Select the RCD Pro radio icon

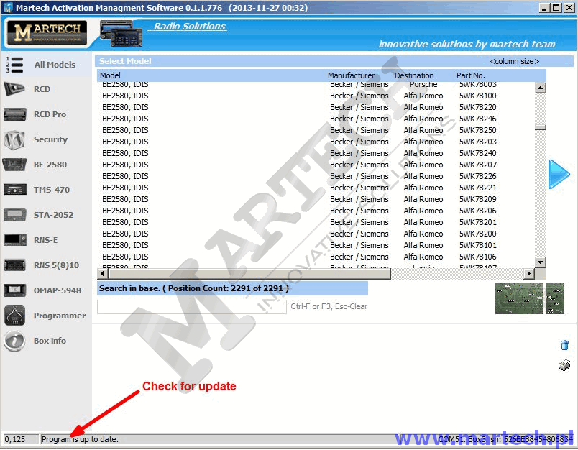coord(15,114)
